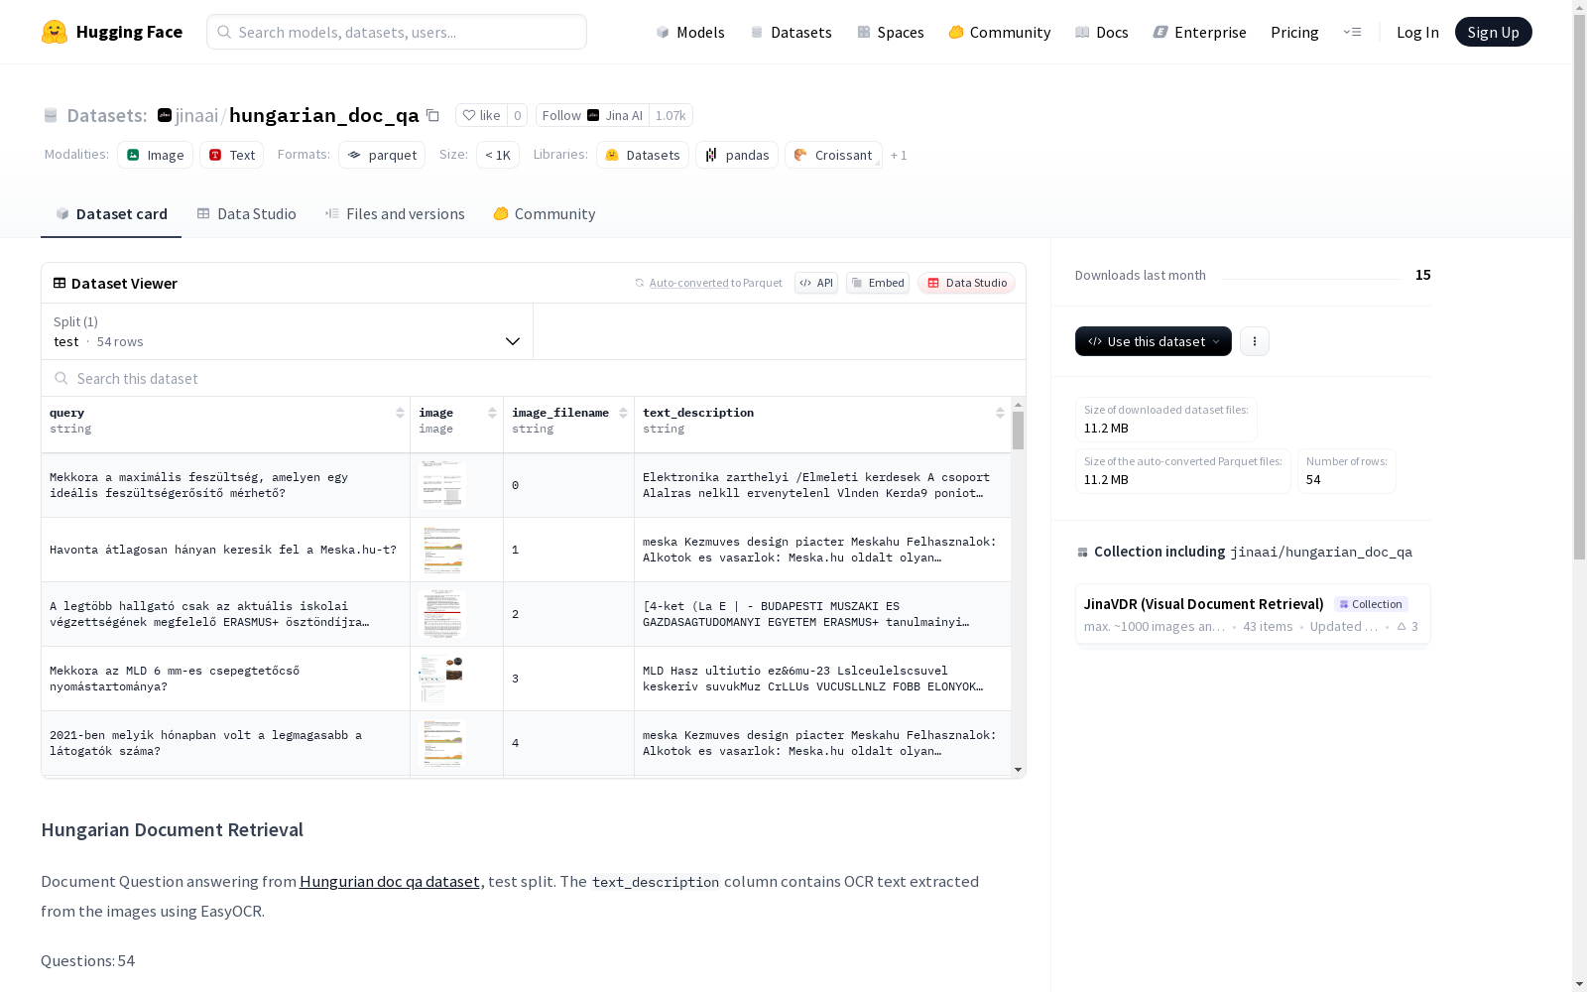The image size is (1587, 992).
Task: Open the Models page
Action: (x=690, y=32)
